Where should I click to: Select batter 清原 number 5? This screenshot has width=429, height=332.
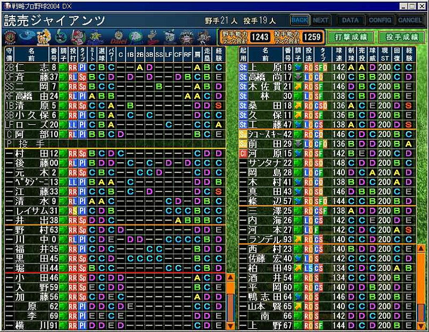[x=115, y=105]
